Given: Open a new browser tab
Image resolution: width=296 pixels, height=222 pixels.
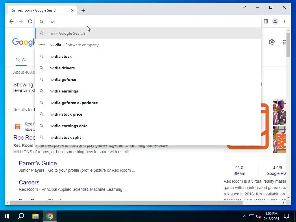Looking at the screenshot, I should (83, 10).
